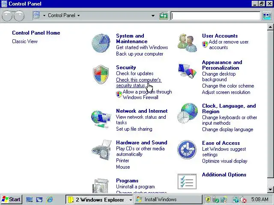Viewport: 274px width, 205px height.
Task: Click Adjust screen resolution
Action: coord(226,92)
